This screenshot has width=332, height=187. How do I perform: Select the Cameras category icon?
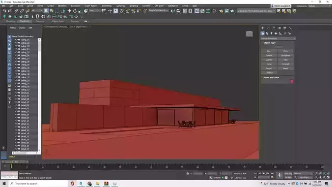click(x=276, y=33)
